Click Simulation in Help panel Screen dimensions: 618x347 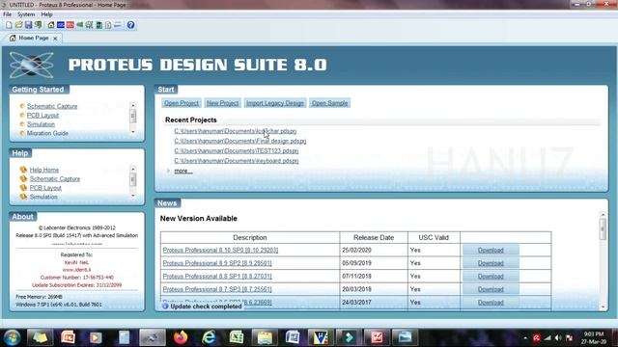[43, 197]
